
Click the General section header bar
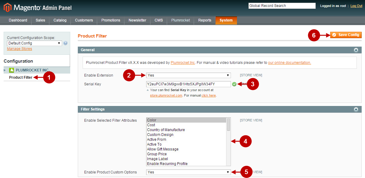(220, 50)
